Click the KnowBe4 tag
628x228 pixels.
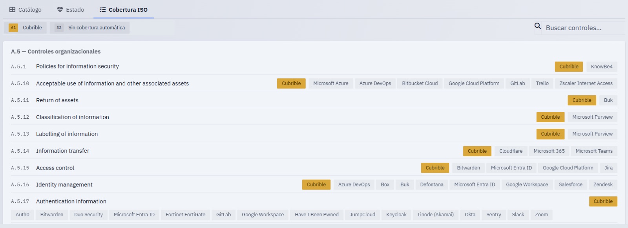(x=602, y=67)
